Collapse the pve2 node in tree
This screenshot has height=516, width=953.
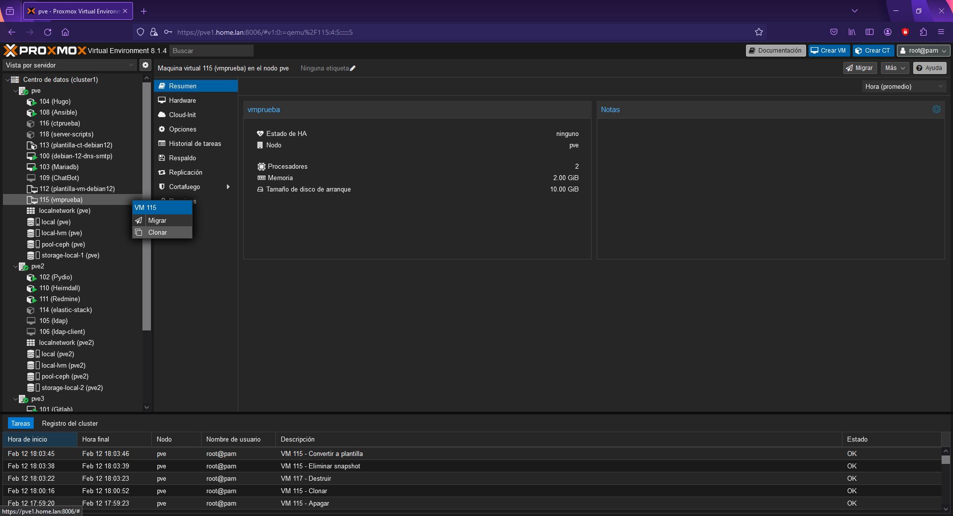[x=15, y=266]
